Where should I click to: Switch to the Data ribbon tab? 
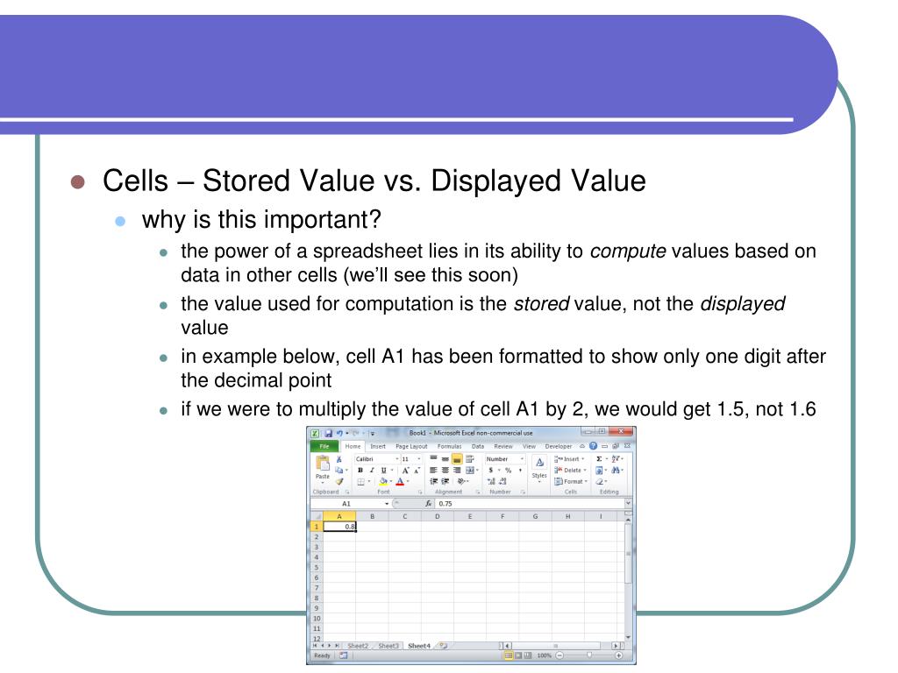[478, 446]
